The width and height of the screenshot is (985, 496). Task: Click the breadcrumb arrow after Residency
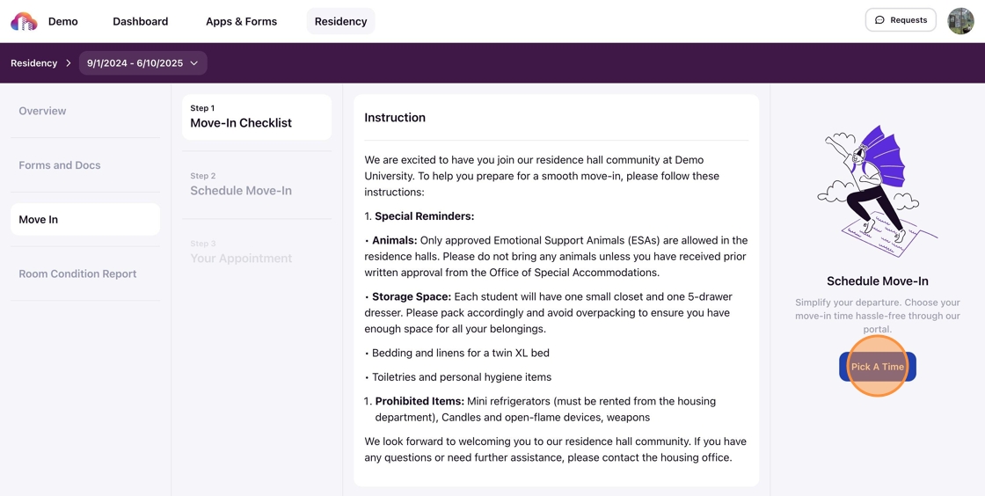(69, 63)
